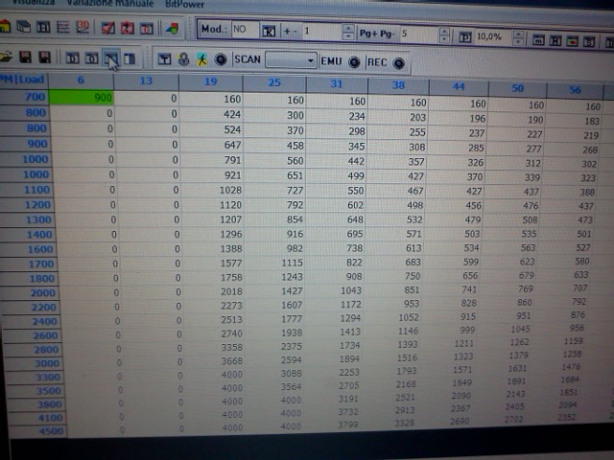Click the H icon right of m icon
Viewport: 614px width, 460px height.
click(555, 40)
